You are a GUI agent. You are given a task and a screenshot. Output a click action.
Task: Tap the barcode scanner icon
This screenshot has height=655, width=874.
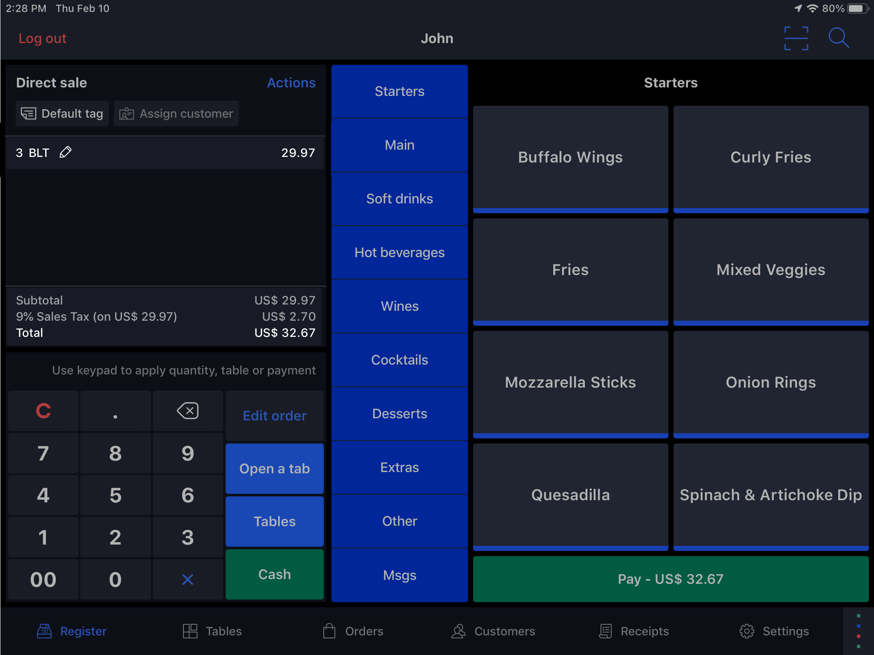[796, 38]
